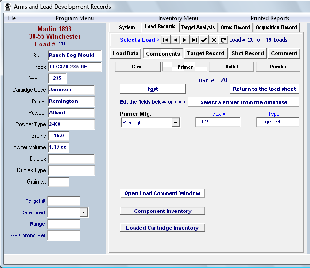Click the Index # field containing 2 1/2 LP
The height and width of the screenshot is (268, 310).
click(218, 122)
